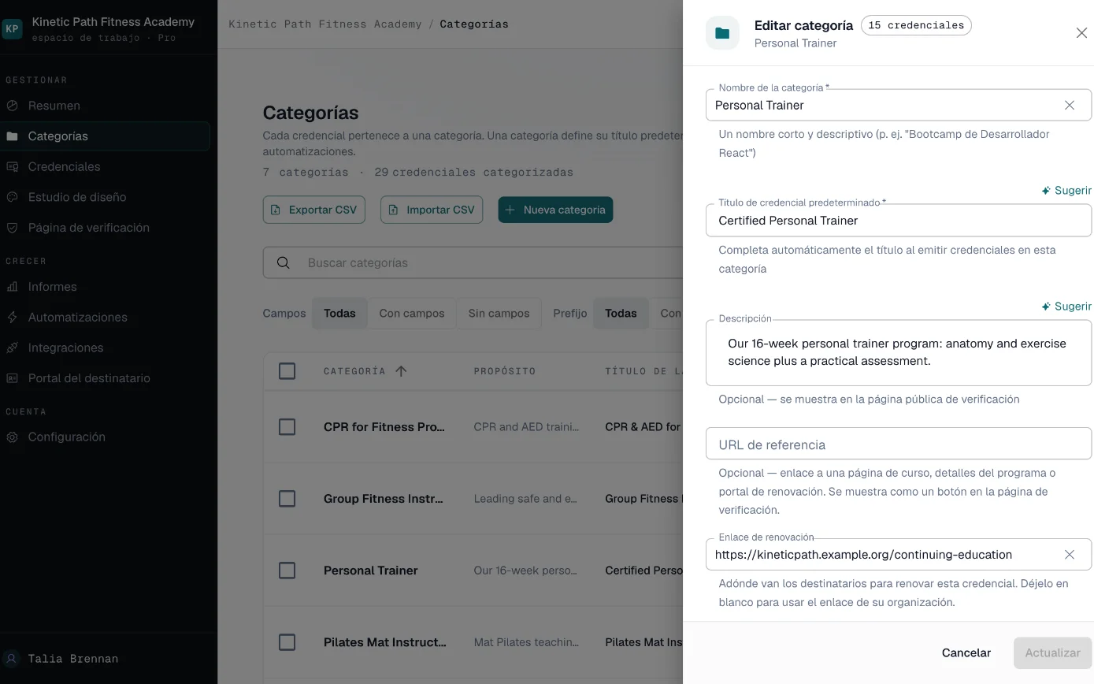This screenshot has height=684, width=1094.
Task: Click the Informes chart icon
Action: (x=12, y=287)
